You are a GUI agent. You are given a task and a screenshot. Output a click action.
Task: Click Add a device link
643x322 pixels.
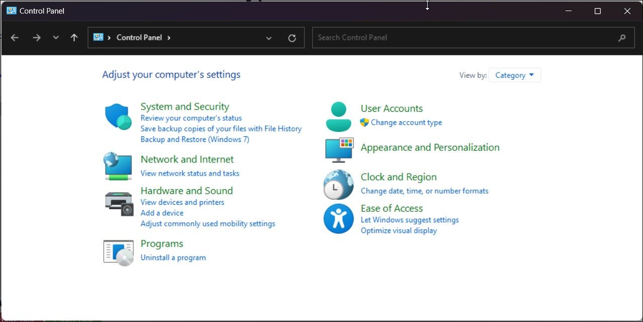162,213
